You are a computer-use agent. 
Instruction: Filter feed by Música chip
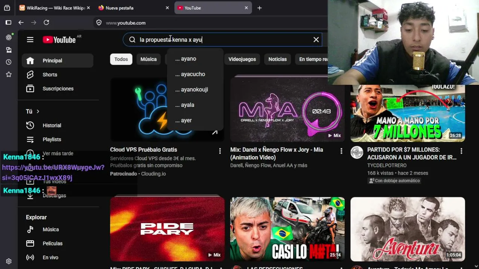[149, 59]
